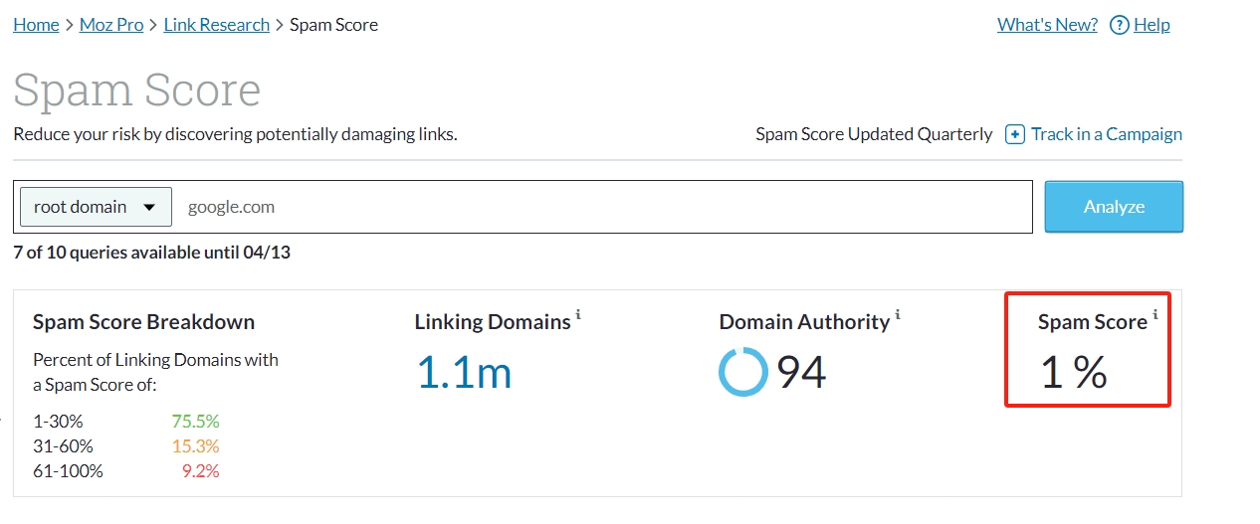Image resolution: width=1260 pixels, height=524 pixels.
Task: Open the Help link
Action: pos(1152,25)
